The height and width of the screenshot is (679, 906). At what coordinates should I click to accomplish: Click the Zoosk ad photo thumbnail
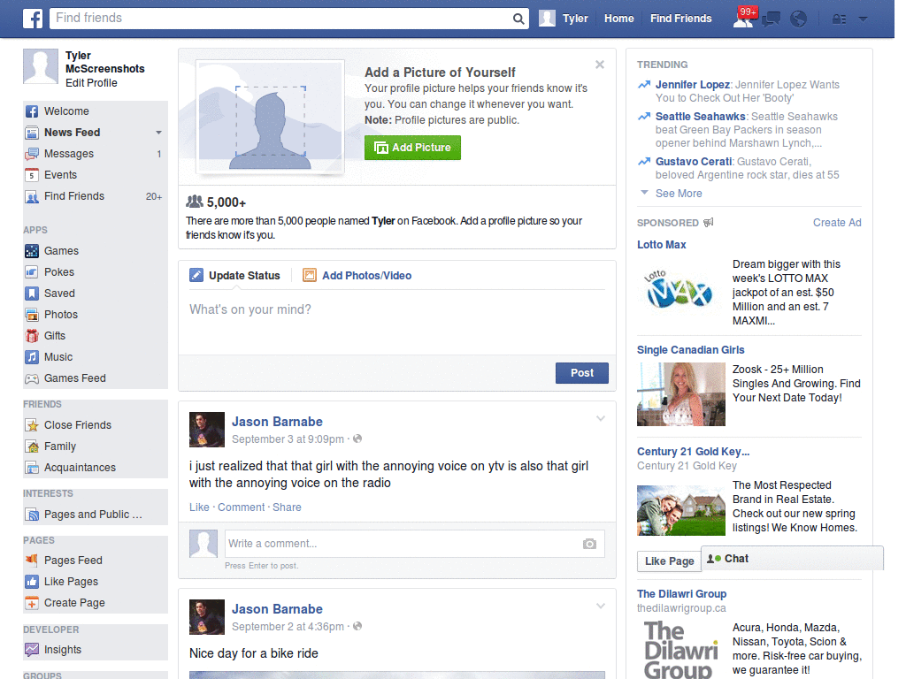(680, 394)
